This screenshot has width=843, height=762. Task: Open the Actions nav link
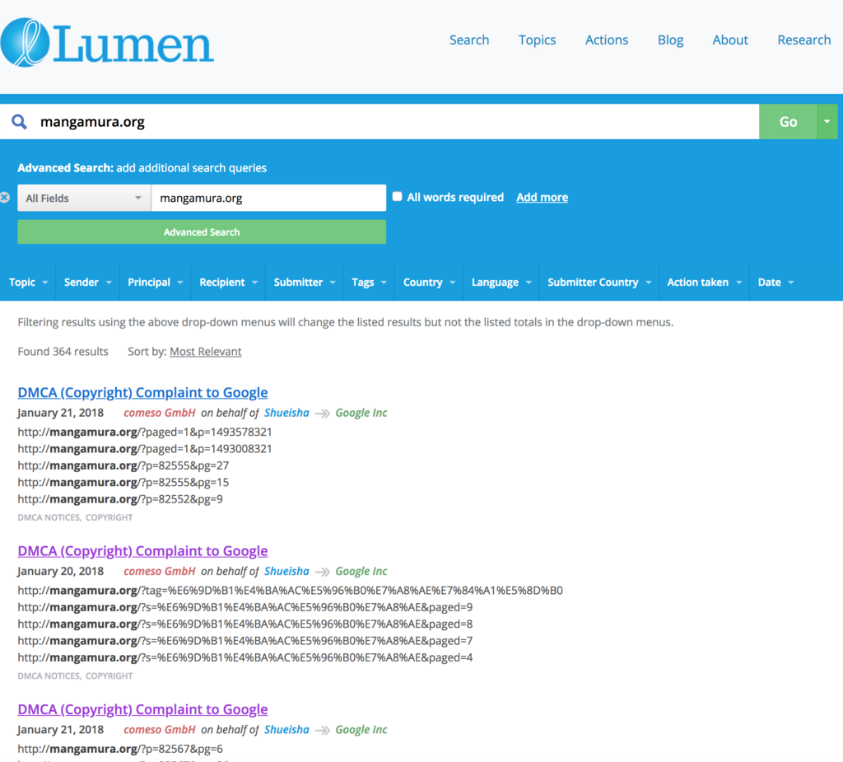tap(607, 40)
